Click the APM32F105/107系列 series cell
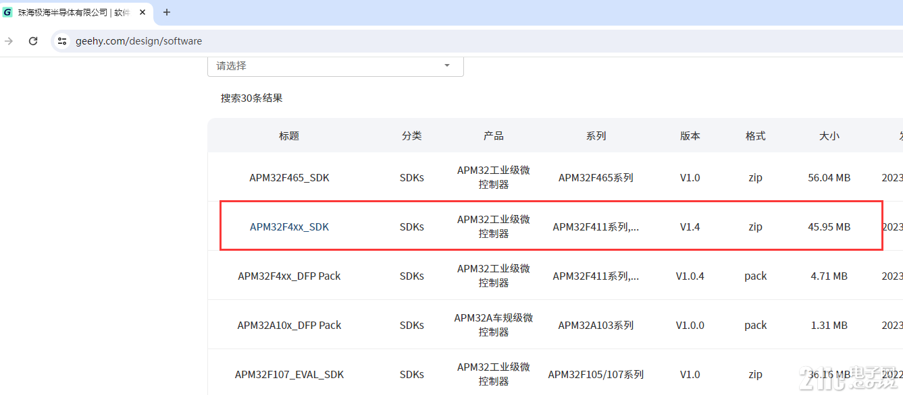Screen dimensions: 903x395 click(596, 375)
